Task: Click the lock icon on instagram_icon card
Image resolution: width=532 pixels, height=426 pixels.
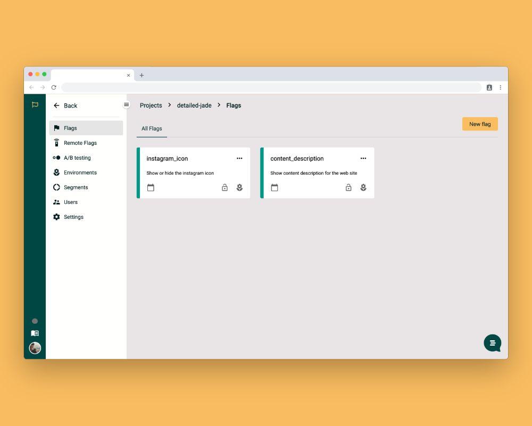Action: pyautogui.click(x=225, y=187)
